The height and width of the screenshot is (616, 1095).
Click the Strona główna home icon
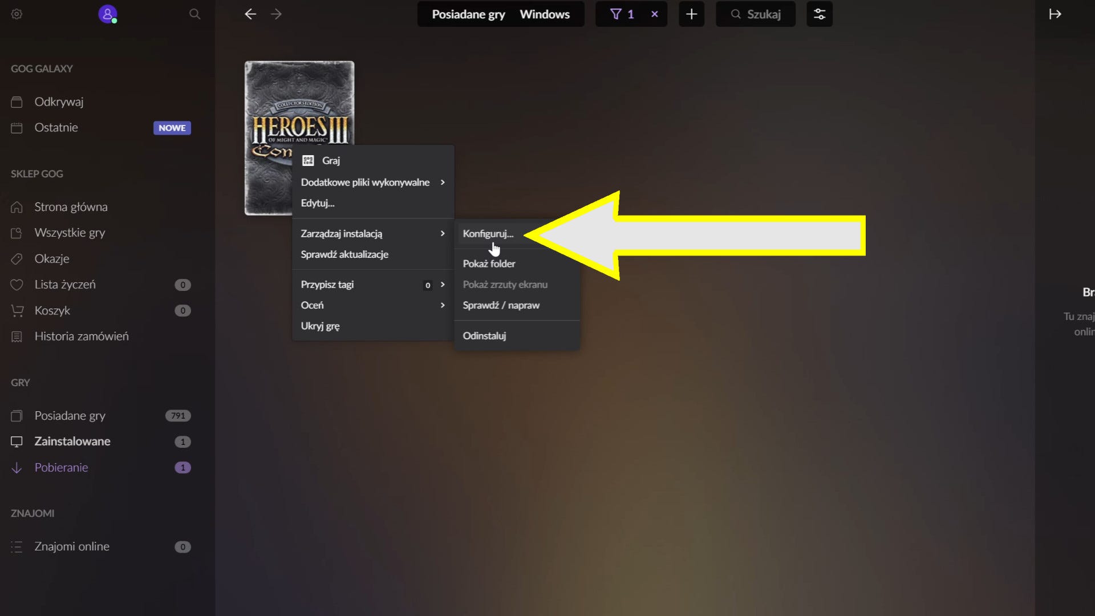point(17,207)
